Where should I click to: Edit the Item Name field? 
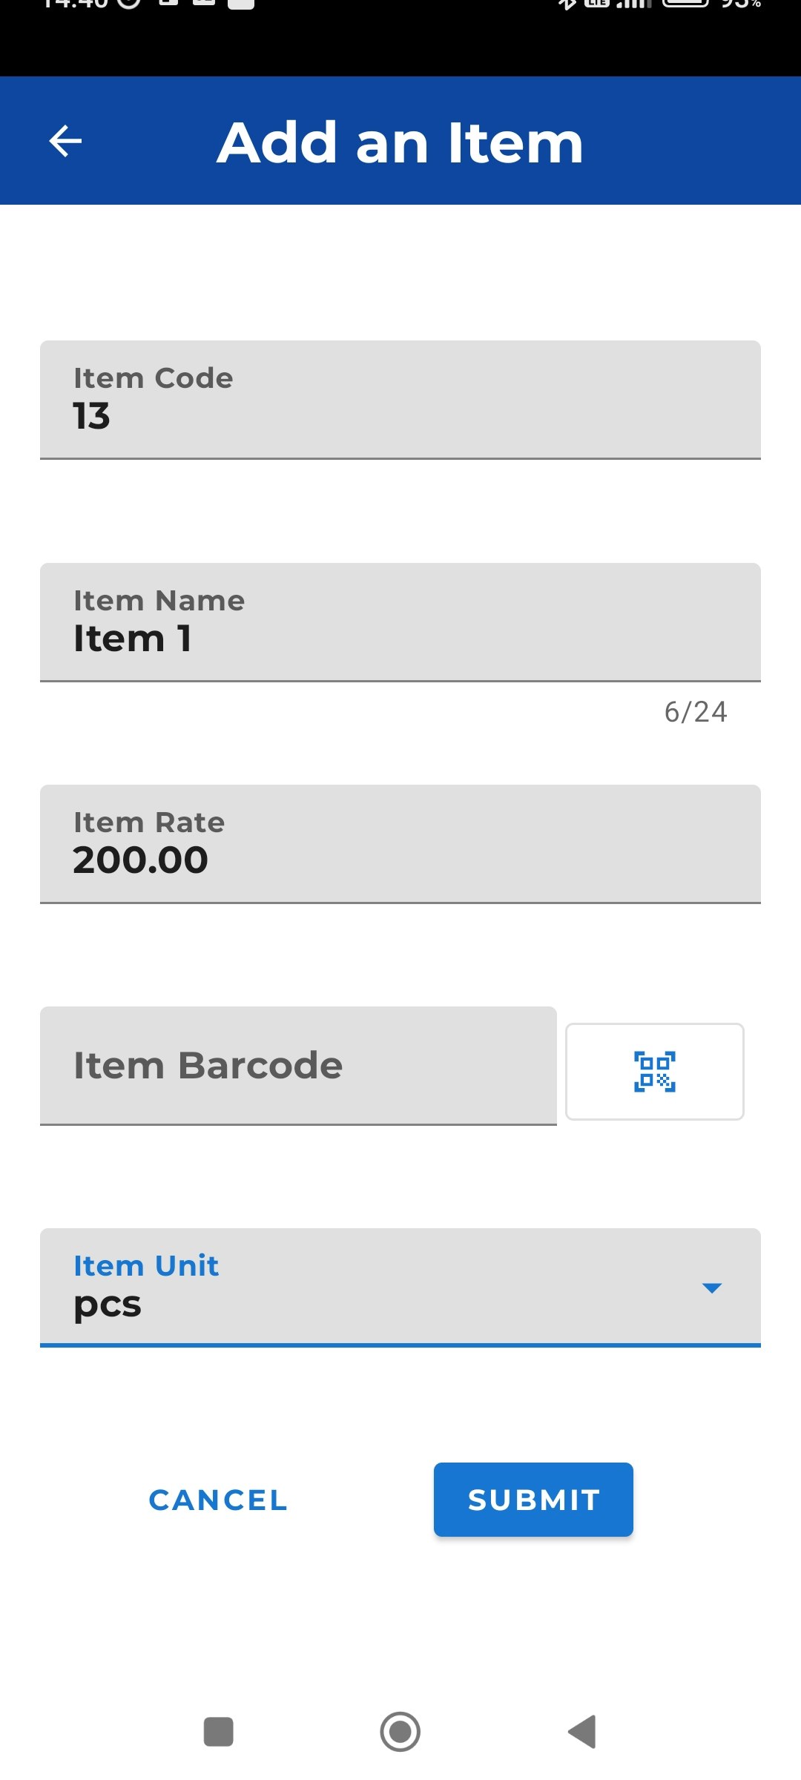pyautogui.click(x=400, y=622)
